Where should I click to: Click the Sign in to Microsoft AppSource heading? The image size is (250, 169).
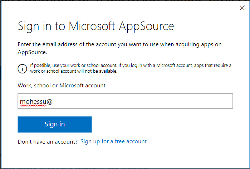click(x=96, y=26)
